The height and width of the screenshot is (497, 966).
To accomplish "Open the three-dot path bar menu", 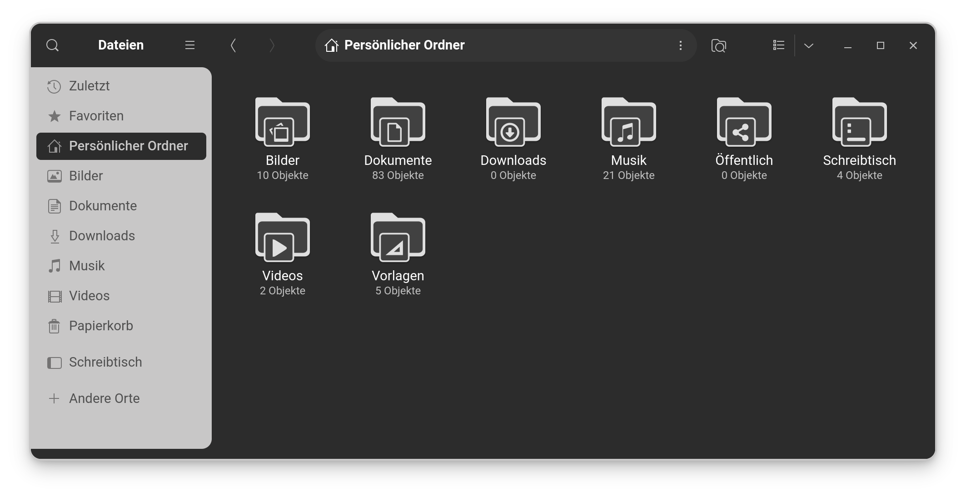I will click(680, 45).
